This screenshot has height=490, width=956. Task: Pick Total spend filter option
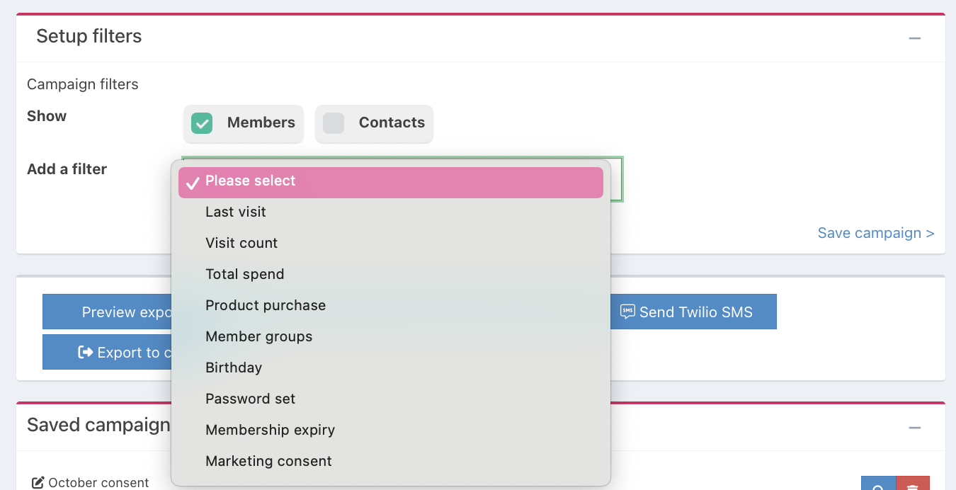click(x=245, y=274)
